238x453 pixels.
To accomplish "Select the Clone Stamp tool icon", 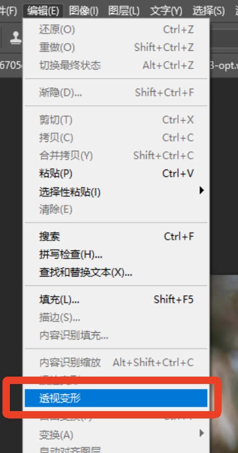I will click(16, 37).
